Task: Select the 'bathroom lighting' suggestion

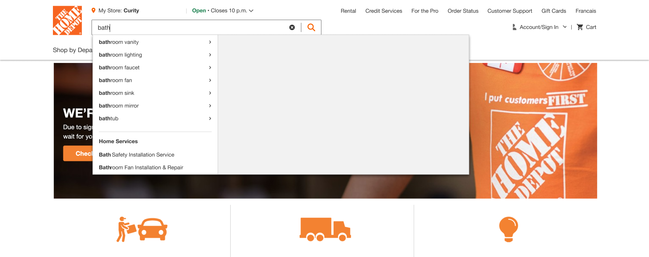Action: pos(121,55)
